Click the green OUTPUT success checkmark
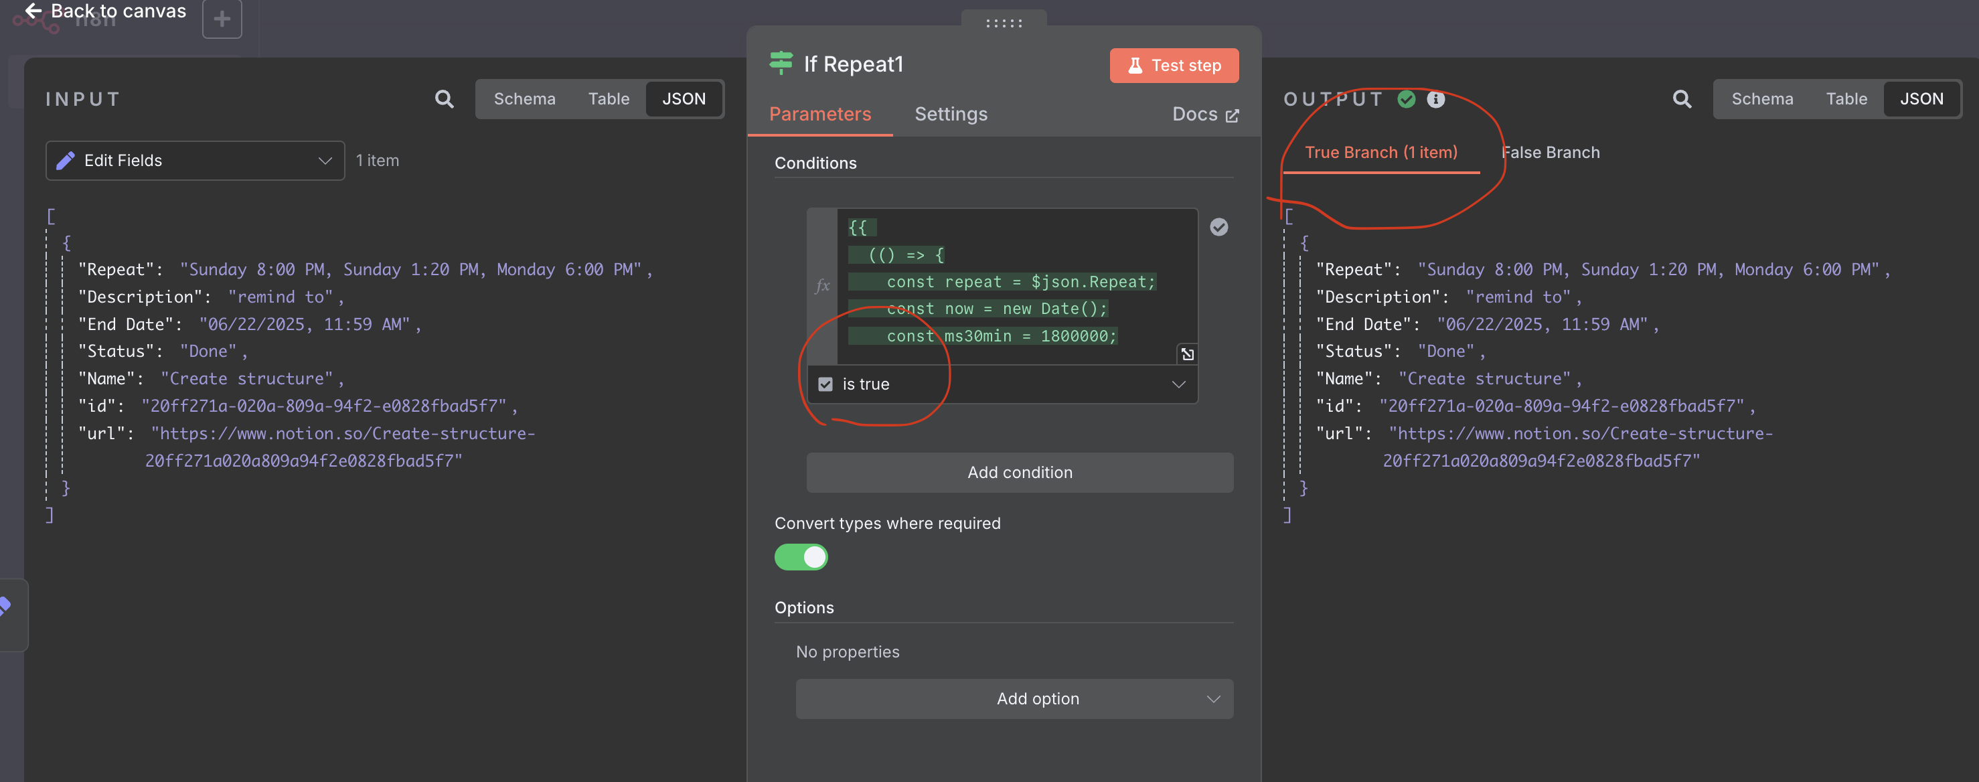The width and height of the screenshot is (1979, 782). point(1406,99)
